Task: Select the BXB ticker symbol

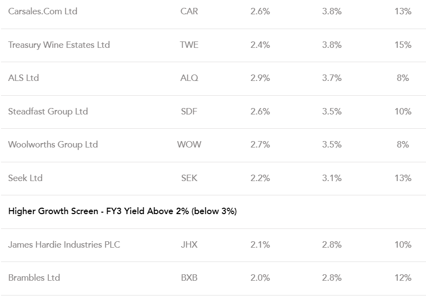Action: [x=189, y=278]
